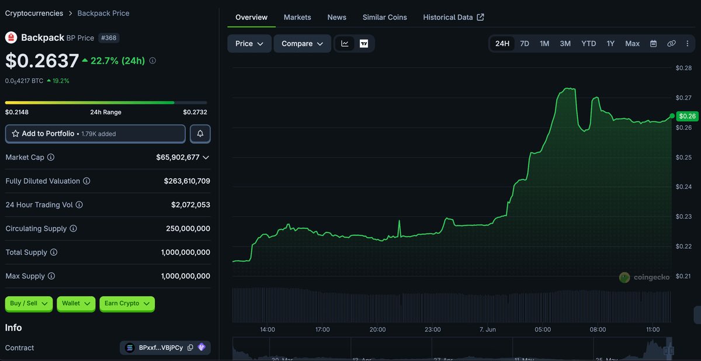Switch to line chart view icon
701x361 pixels.
click(345, 44)
